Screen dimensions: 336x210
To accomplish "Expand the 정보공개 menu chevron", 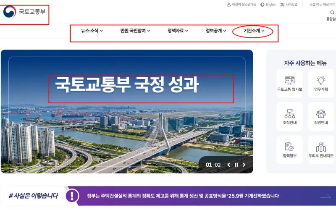I will click(x=225, y=31).
